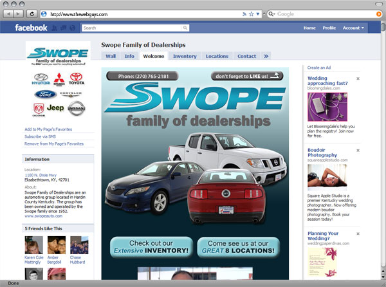The image size is (386, 287).
Task: Open www.swopeauto.com link
Action: pyautogui.click(x=43, y=216)
